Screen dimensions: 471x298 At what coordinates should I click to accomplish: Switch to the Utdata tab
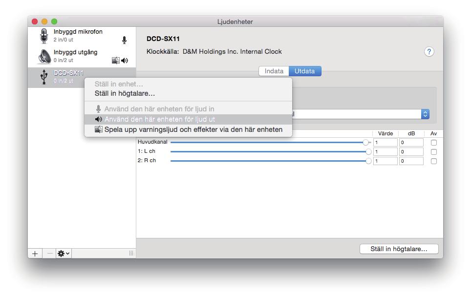(305, 71)
